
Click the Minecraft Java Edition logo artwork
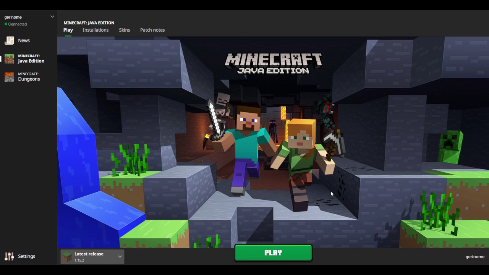(273, 63)
